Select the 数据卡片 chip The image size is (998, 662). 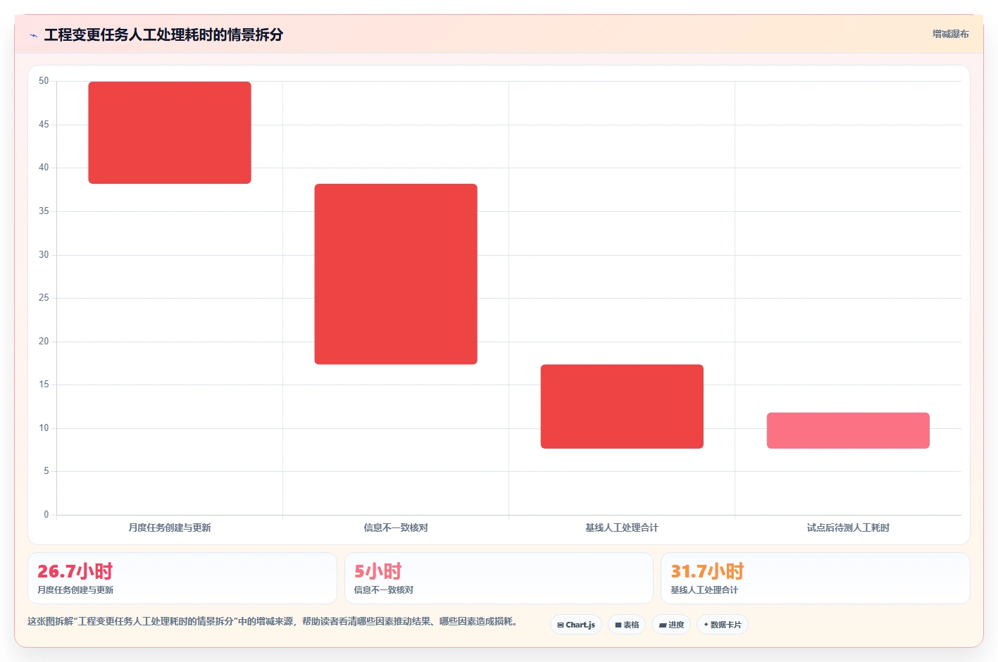(x=723, y=625)
